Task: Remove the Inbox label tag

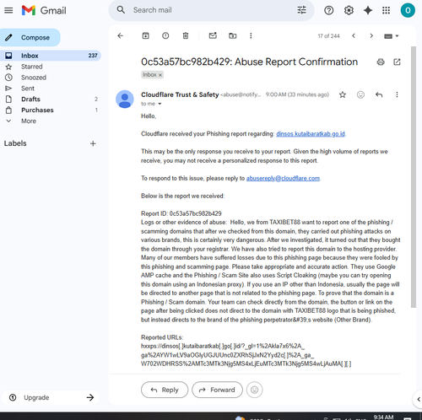Action: pyautogui.click(x=160, y=75)
